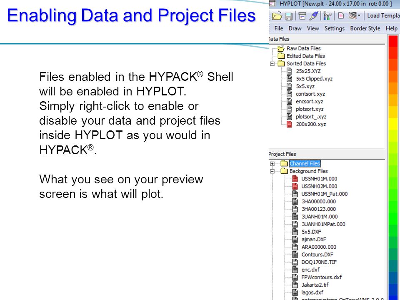Click the blue plug connect toolbar icon
400x300 pixels.
[313, 16]
